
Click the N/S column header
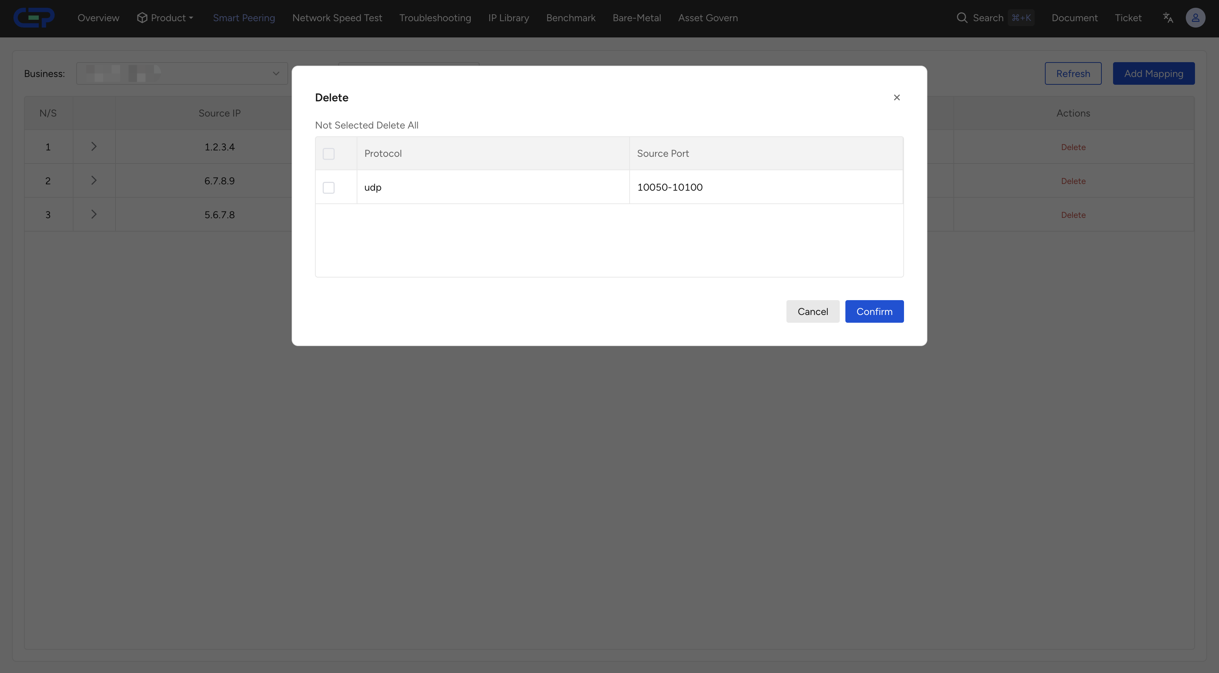48,113
